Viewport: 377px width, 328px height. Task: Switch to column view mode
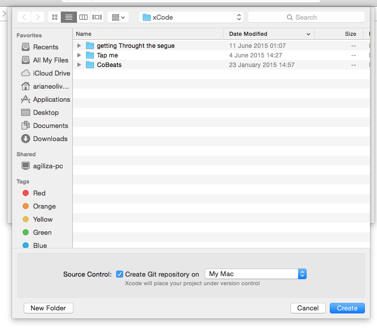coord(83,17)
